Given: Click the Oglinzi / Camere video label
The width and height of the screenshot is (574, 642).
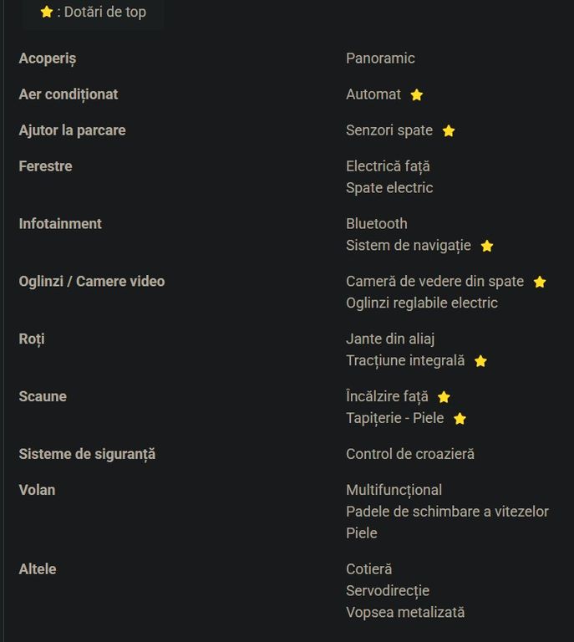Looking at the screenshot, I should pyautogui.click(x=92, y=282).
